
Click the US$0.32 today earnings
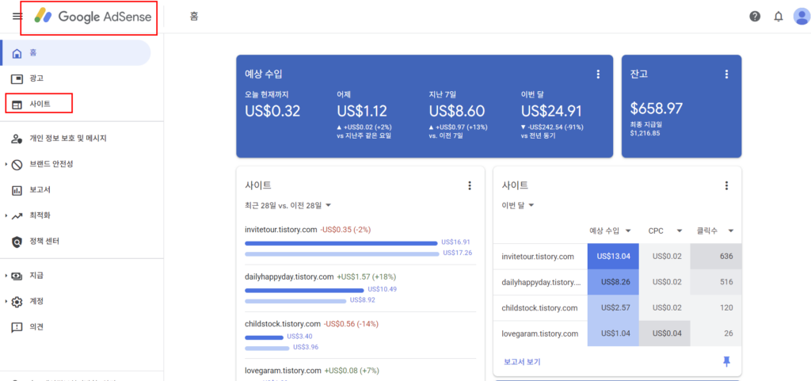click(272, 111)
